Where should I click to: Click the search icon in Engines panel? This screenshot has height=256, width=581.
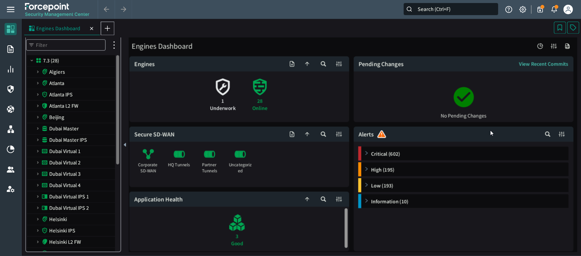click(323, 64)
